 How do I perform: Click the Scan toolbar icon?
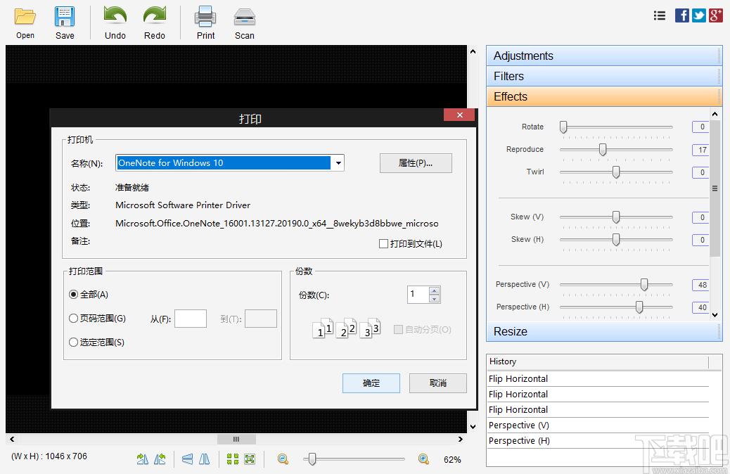pyautogui.click(x=245, y=18)
